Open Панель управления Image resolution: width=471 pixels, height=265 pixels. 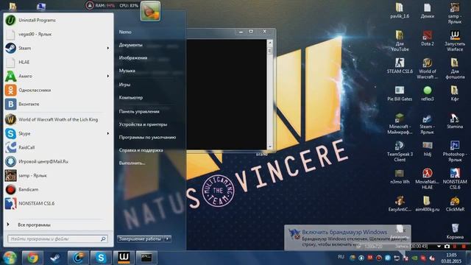(139, 111)
